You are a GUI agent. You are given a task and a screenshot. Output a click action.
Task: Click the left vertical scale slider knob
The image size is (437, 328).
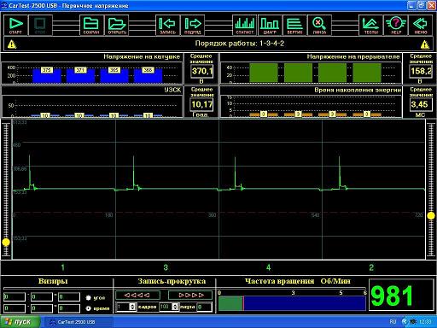[x=6, y=243]
